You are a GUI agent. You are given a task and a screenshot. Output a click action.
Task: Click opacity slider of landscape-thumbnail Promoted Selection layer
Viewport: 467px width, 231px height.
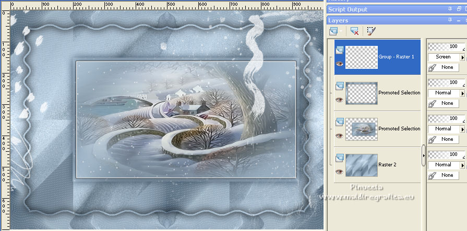coord(447,119)
